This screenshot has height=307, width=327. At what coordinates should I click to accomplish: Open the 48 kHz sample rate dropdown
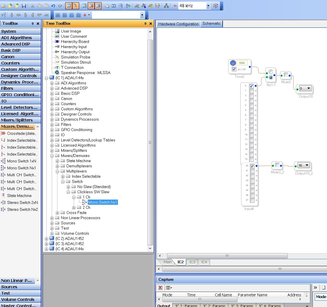[208, 6]
